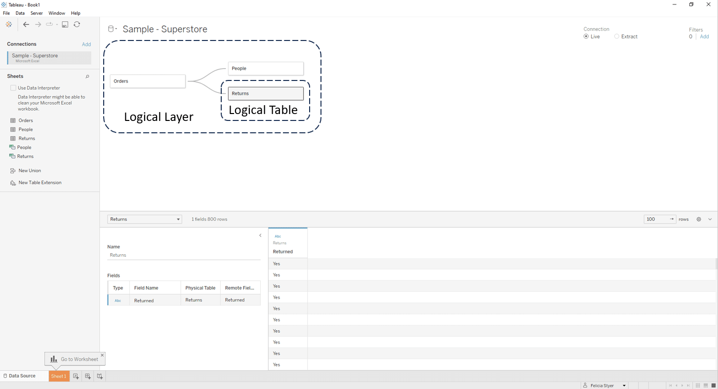This screenshot has height=389, width=718.
Task: Go to the next sheet navigation arrow
Action: pos(682,386)
